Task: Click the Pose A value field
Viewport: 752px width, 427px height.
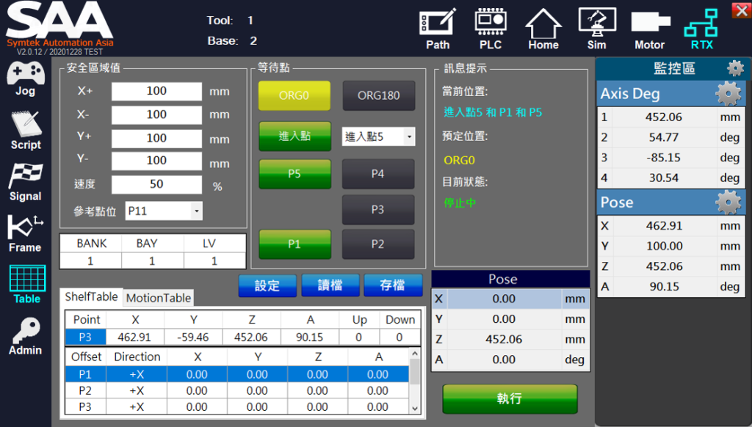Action: pos(504,360)
